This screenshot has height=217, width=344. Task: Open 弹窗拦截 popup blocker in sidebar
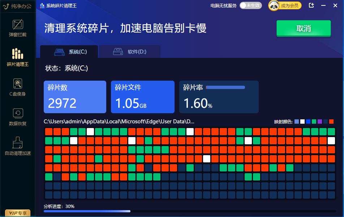click(18, 28)
